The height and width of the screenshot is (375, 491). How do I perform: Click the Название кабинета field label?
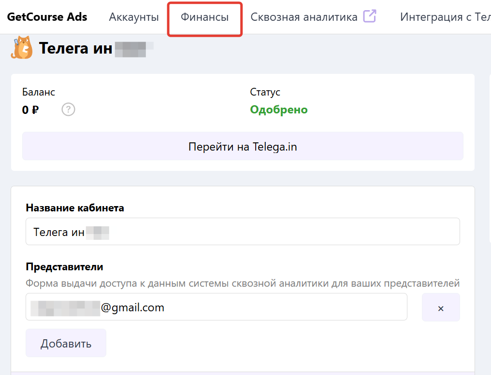[x=75, y=208]
